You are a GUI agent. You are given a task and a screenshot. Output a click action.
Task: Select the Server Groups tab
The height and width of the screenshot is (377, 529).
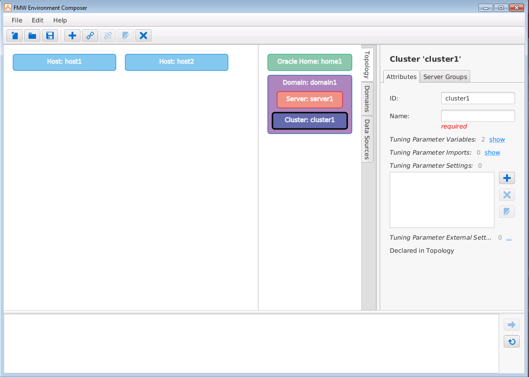point(445,77)
